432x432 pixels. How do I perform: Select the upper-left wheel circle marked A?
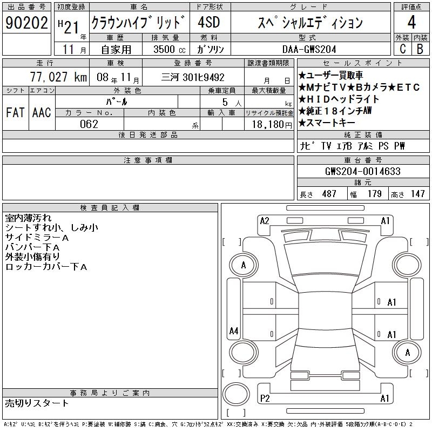coord(243,265)
